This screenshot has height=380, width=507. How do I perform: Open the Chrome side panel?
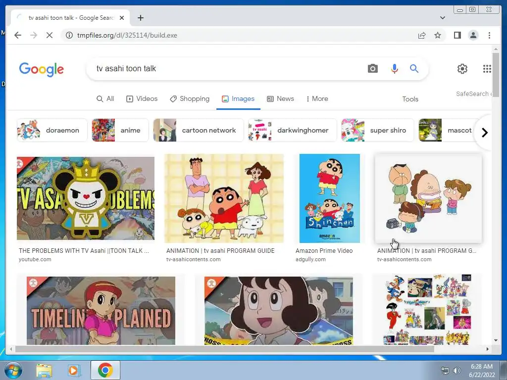click(457, 35)
